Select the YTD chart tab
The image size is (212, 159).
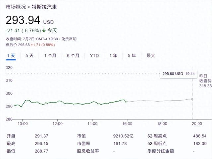pos(94,56)
